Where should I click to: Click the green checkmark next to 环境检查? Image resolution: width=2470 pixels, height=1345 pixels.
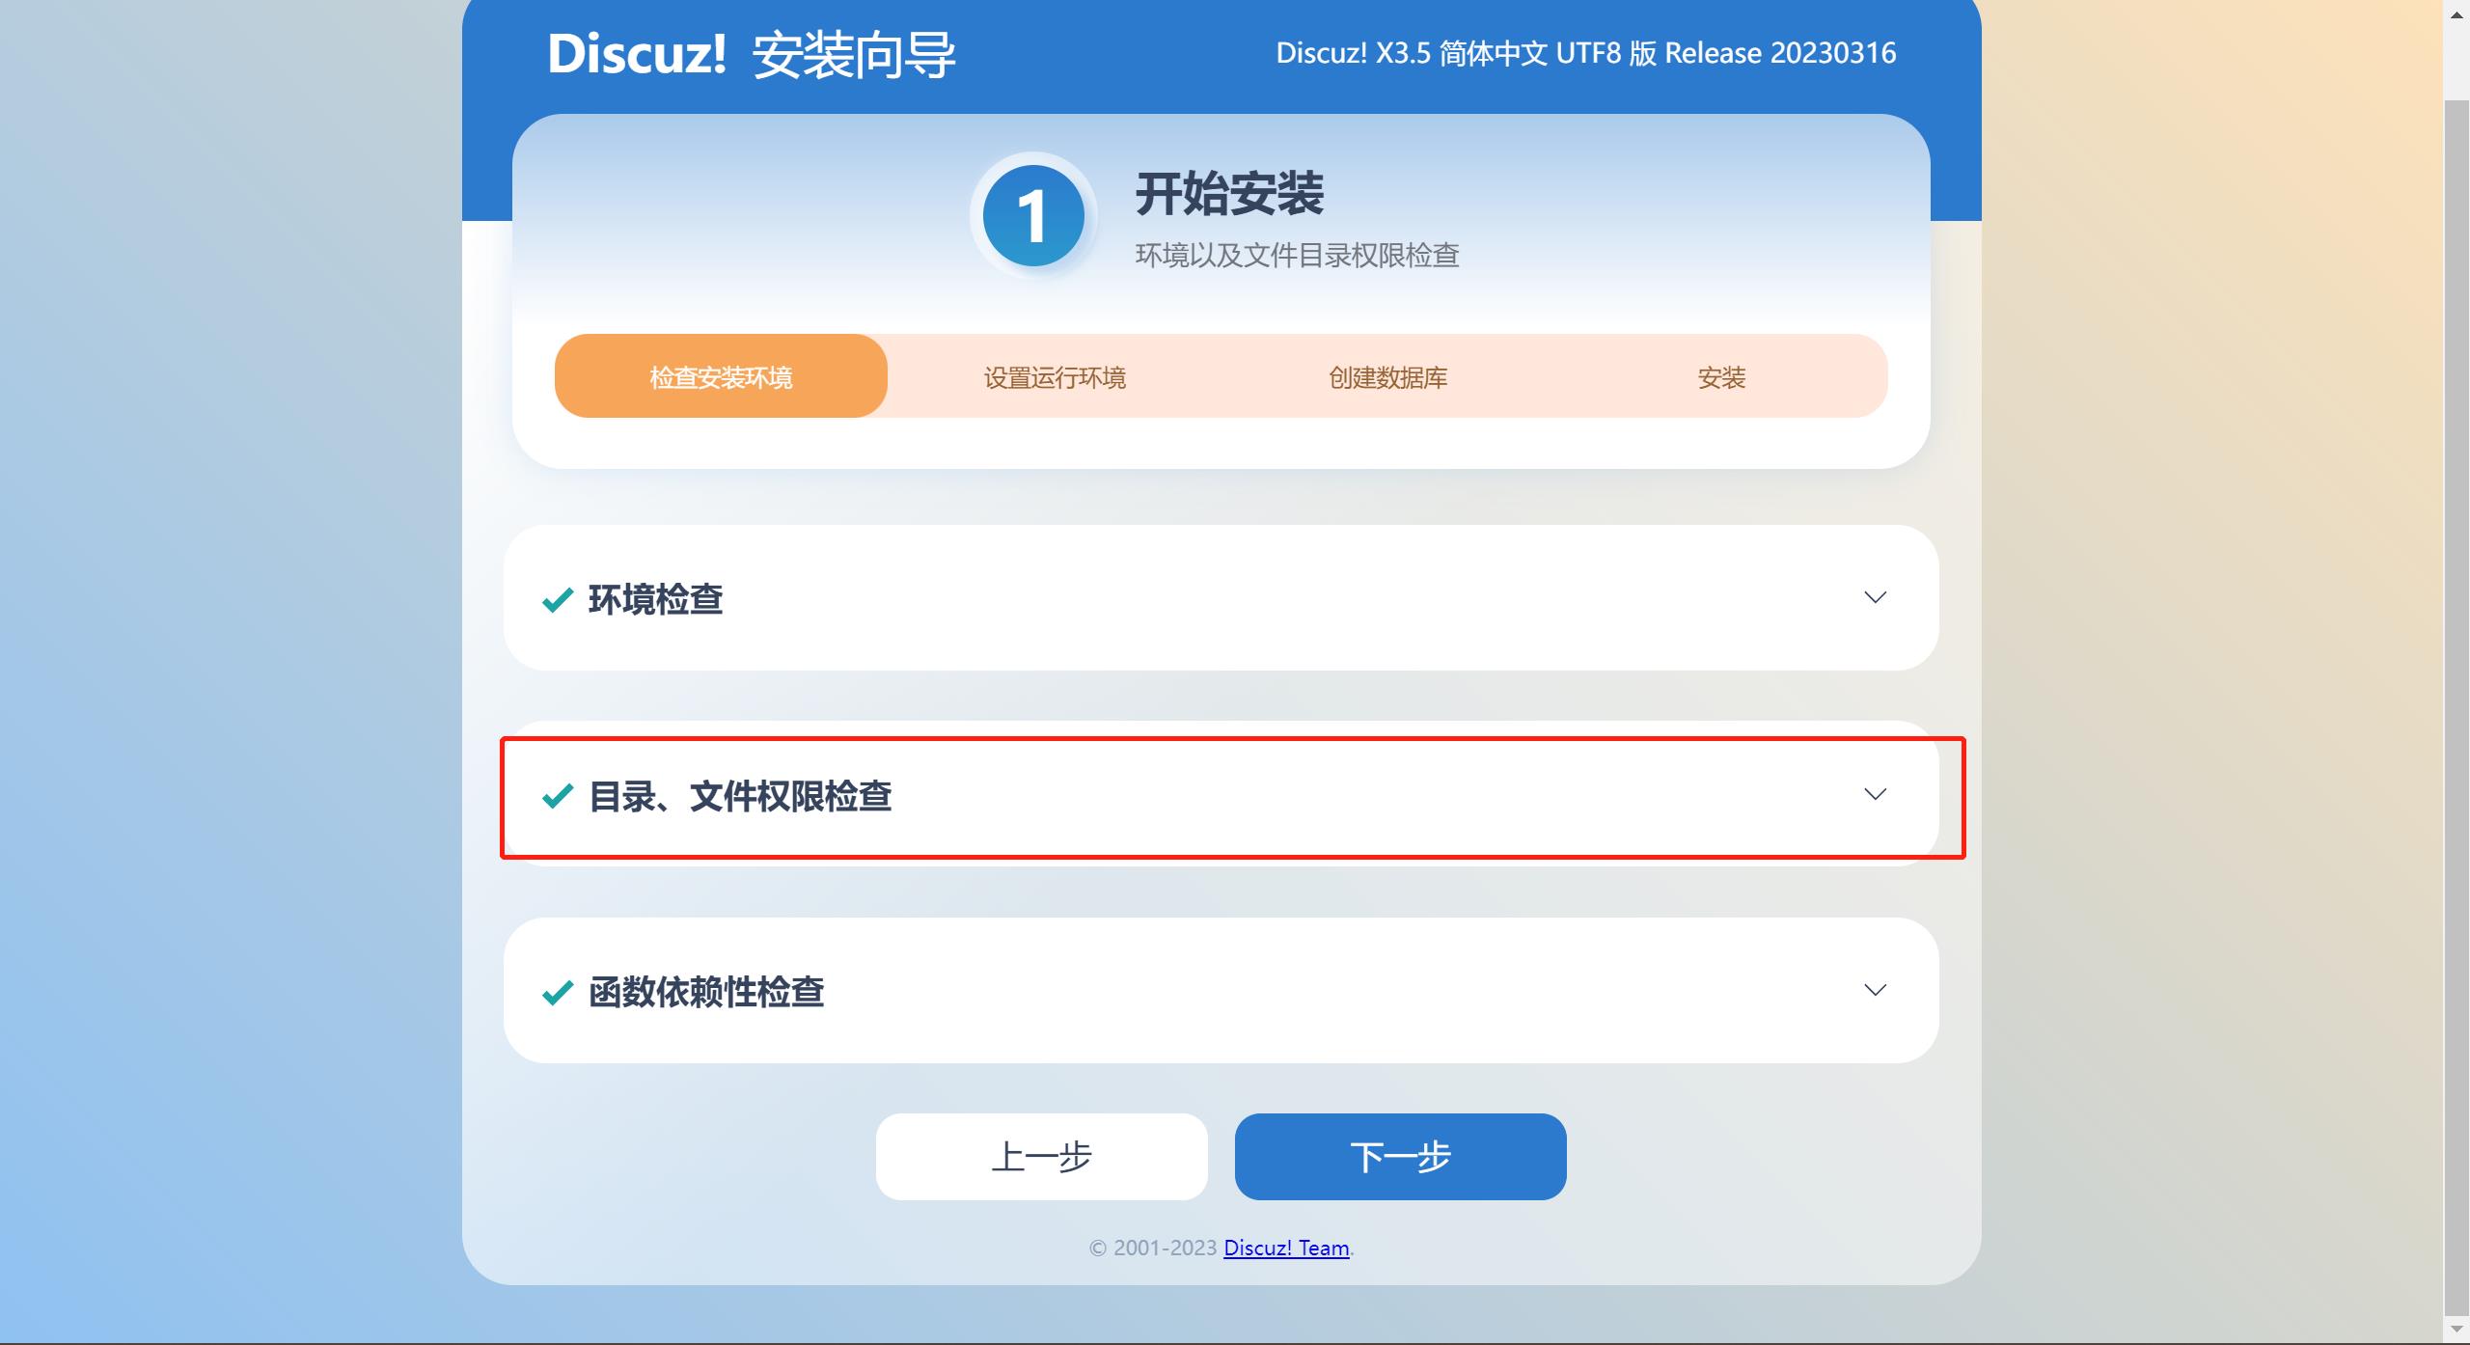558,600
